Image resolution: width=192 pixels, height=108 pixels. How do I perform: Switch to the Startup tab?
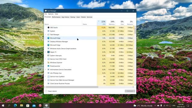[73, 17]
